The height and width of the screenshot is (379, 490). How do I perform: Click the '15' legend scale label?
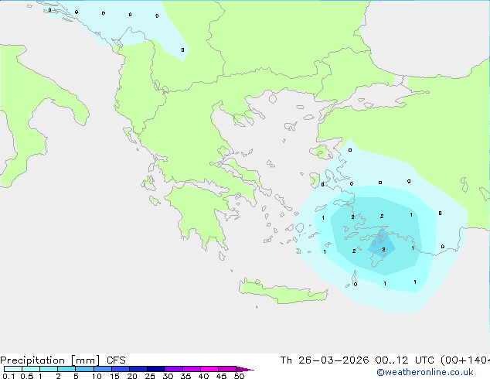[x=114, y=376]
